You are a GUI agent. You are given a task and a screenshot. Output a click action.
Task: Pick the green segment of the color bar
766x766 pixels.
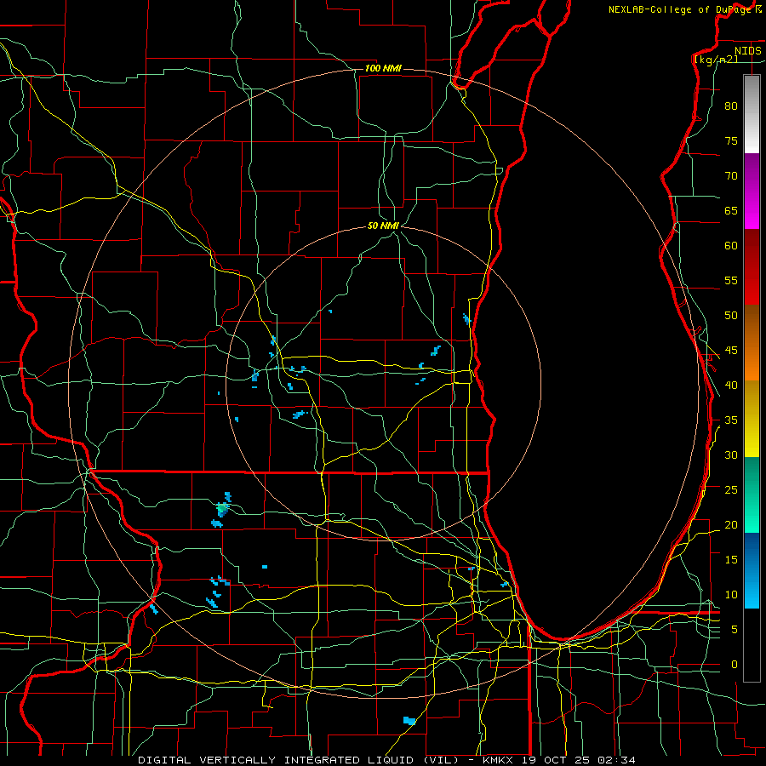click(x=752, y=494)
